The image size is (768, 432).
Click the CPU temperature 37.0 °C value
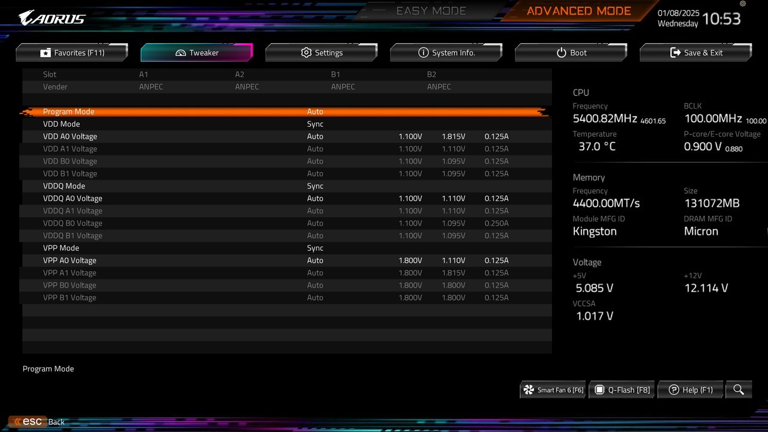[x=597, y=146]
